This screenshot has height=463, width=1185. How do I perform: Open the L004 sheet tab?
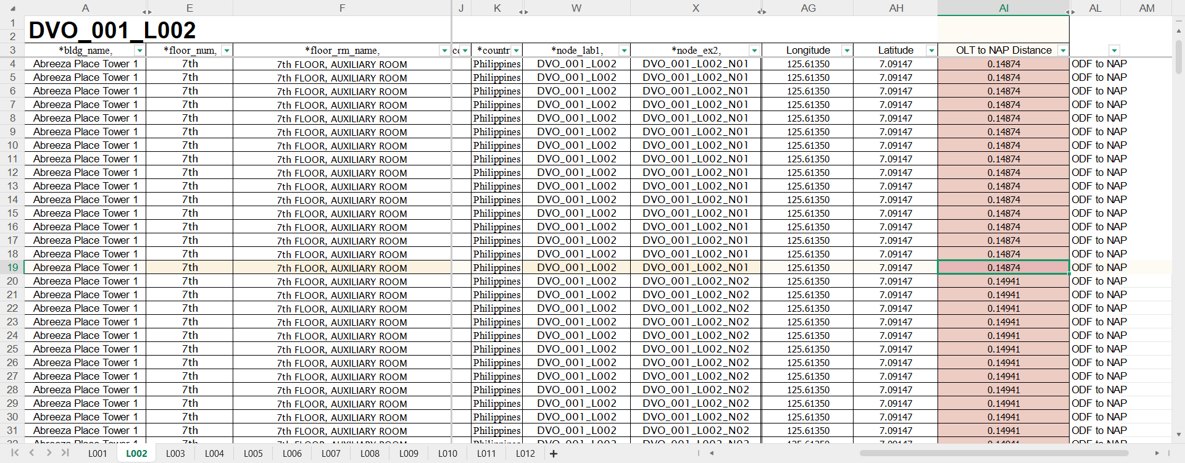point(214,454)
